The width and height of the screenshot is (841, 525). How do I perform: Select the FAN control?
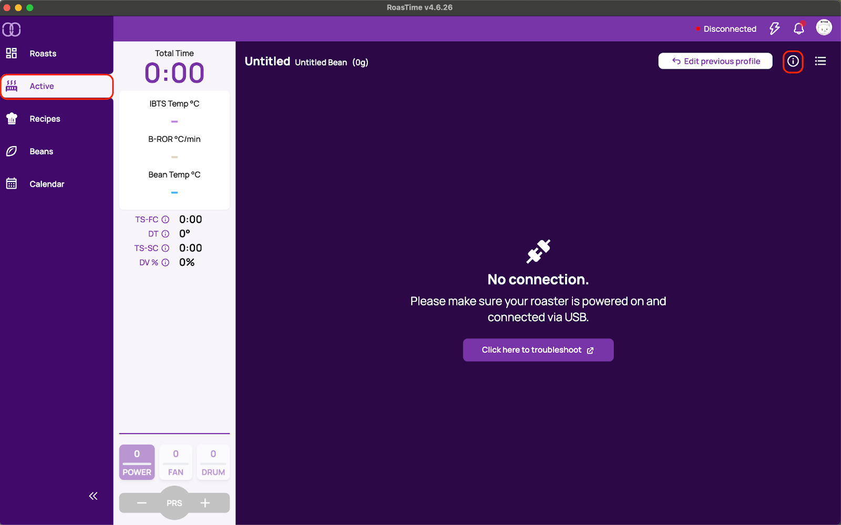[176, 462]
